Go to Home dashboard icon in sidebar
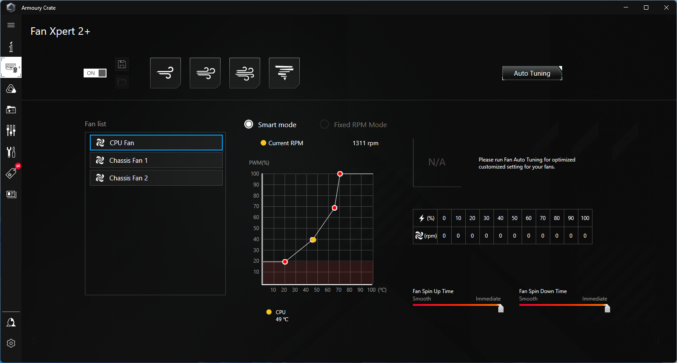The height and width of the screenshot is (363, 677). (x=11, y=47)
